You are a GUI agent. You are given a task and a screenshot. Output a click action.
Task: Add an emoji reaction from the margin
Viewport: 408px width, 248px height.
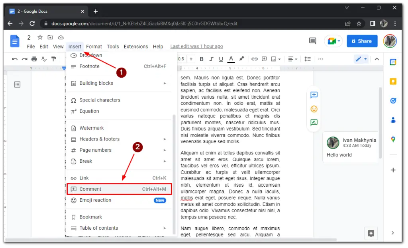coord(314,109)
